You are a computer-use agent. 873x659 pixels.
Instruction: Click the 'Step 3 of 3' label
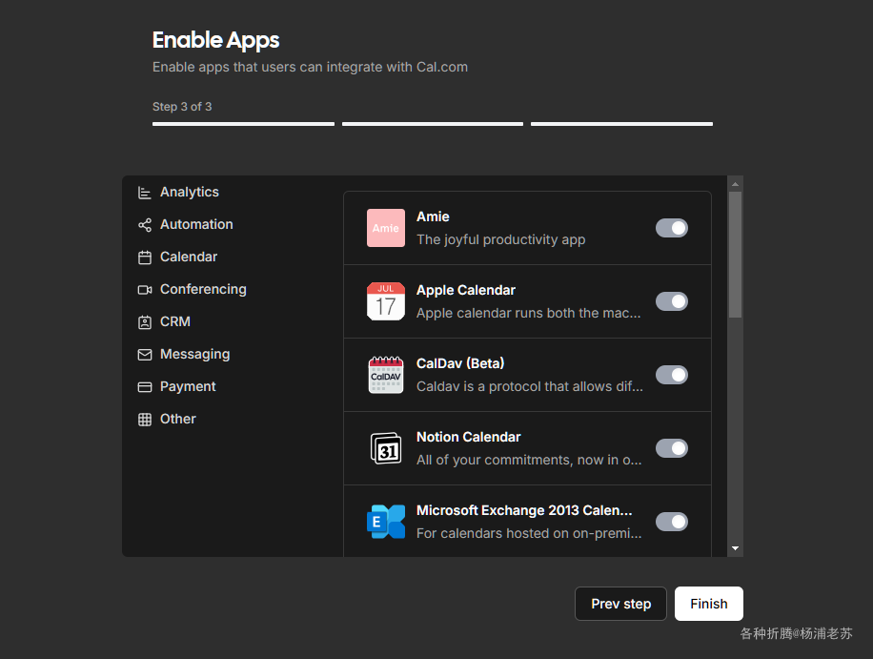tap(182, 107)
